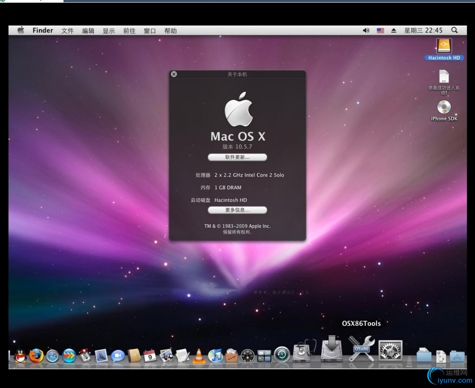Open Firefox from the Dock
Image resolution: width=475 pixels, height=388 pixels.
tap(36, 356)
